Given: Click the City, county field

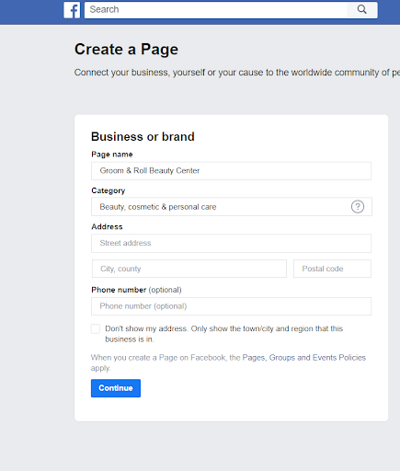Looking at the screenshot, I should tap(189, 269).
